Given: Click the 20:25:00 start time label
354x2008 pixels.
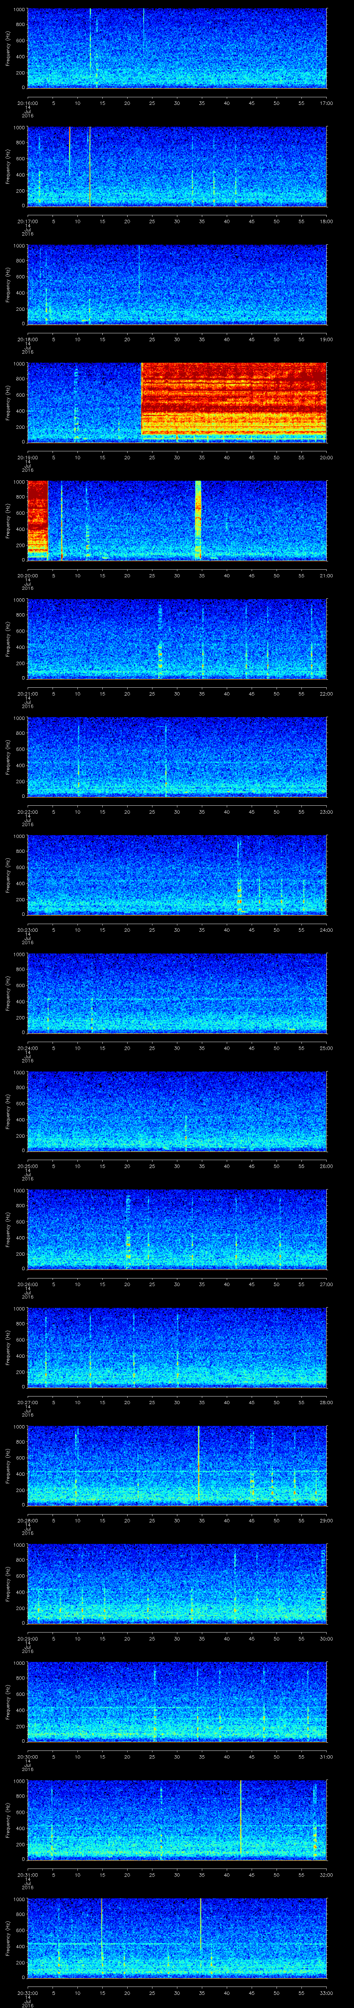Looking at the screenshot, I should coord(27,1165).
